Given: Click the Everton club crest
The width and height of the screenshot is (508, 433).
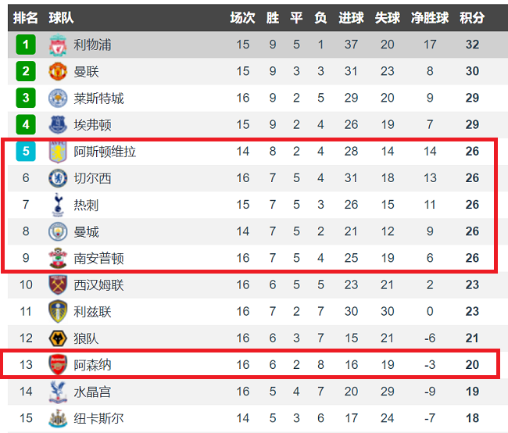Looking at the screenshot, I should (x=58, y=125).
